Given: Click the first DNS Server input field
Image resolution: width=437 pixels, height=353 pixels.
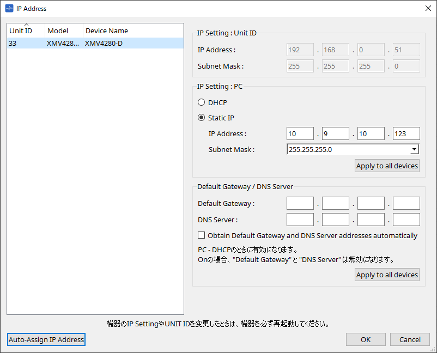Looking at the screenshot, I should coord(300,220).
